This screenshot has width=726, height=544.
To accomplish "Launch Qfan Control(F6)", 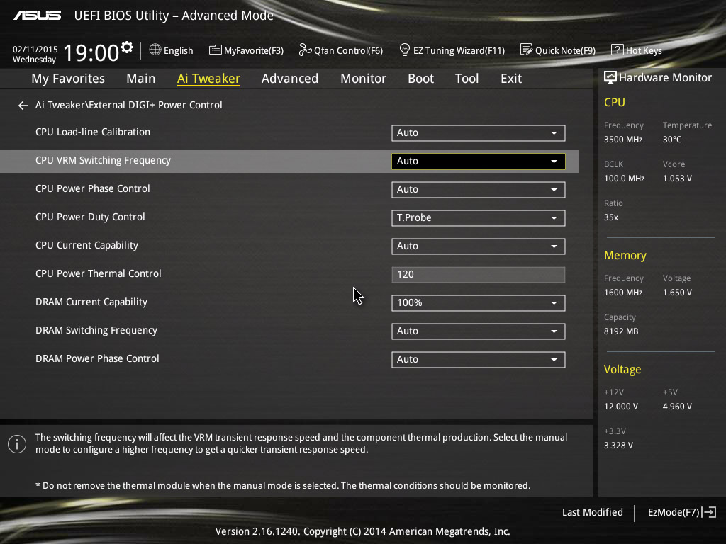I will click(349, 50).
